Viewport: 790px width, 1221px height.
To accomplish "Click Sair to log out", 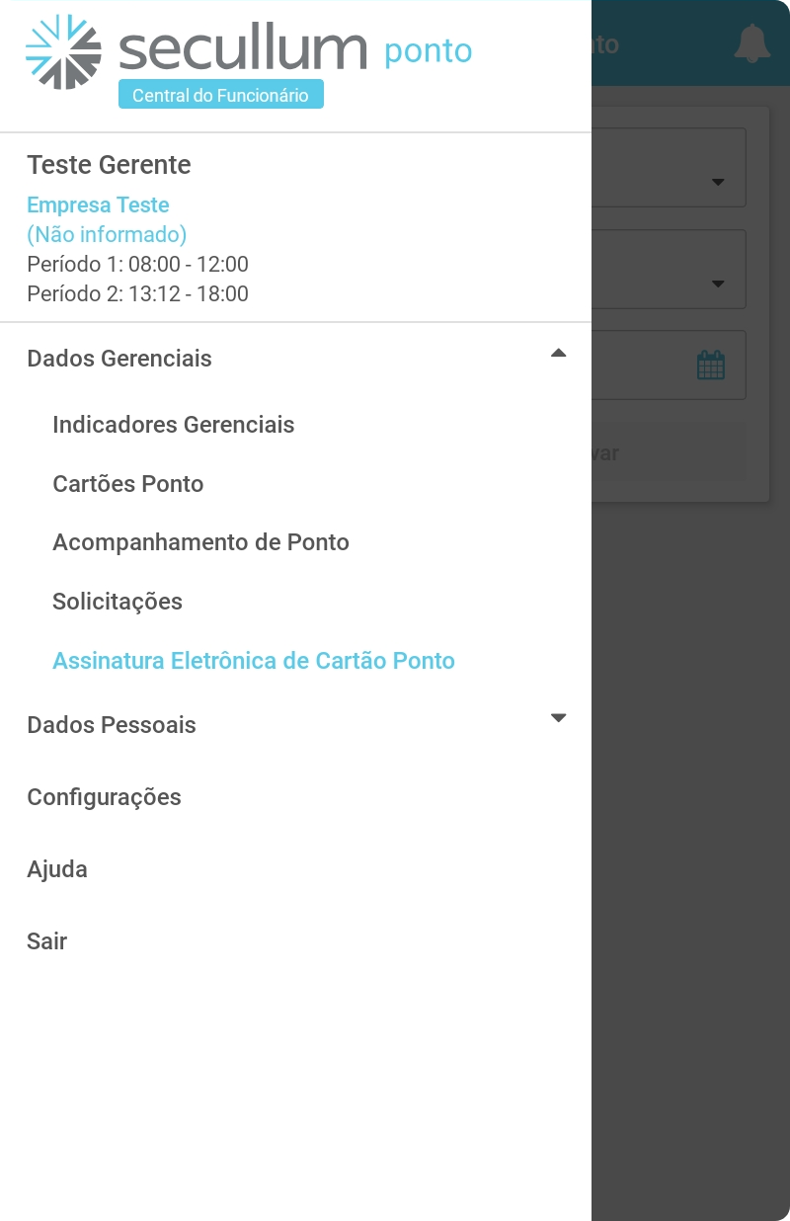I will [47, 941].
